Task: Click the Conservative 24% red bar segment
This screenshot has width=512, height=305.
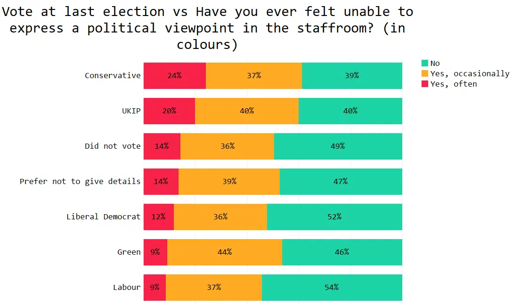Action: click(x=174, y=75)
